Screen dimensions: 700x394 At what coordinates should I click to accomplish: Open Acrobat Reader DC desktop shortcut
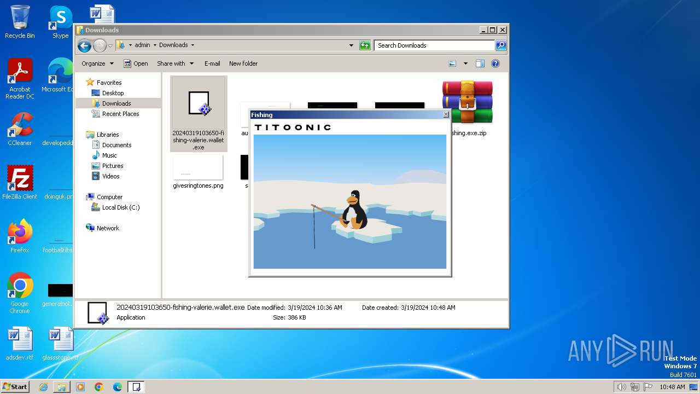(x=20, y=79)
